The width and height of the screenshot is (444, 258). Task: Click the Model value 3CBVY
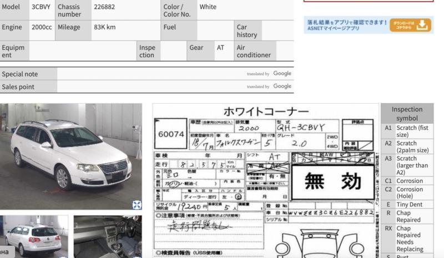coord(41,7)
